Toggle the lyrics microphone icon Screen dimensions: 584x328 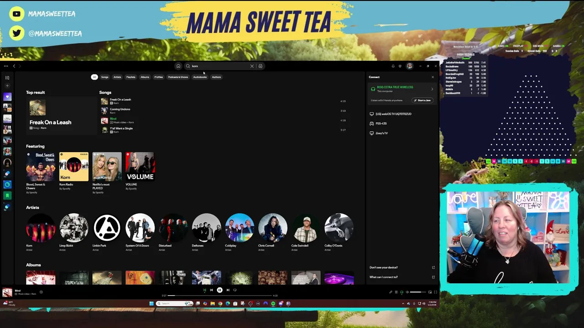click(391, 292)
